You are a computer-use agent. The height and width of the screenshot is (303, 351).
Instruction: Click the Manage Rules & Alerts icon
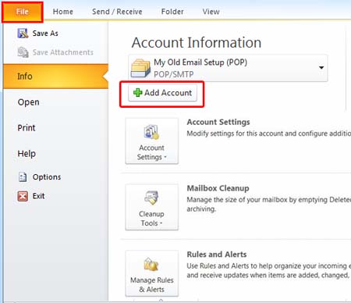[151, 264]
